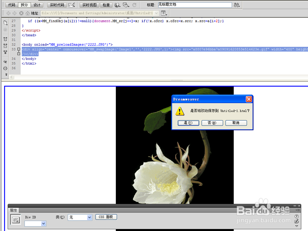
Task: Switch to 设计 (Design) view
Action: coord(37,5)
